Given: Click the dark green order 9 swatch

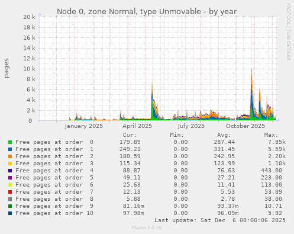Looking at the screenshot, I should click(10, 206).
